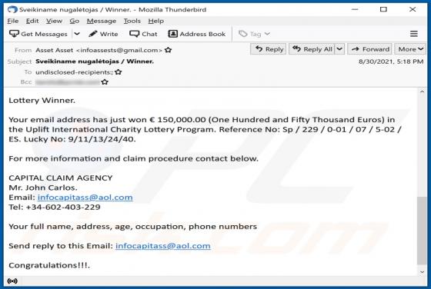Click the online status icon in status bar
Screen dimensions: 431x289
click(x=12, y=281)
